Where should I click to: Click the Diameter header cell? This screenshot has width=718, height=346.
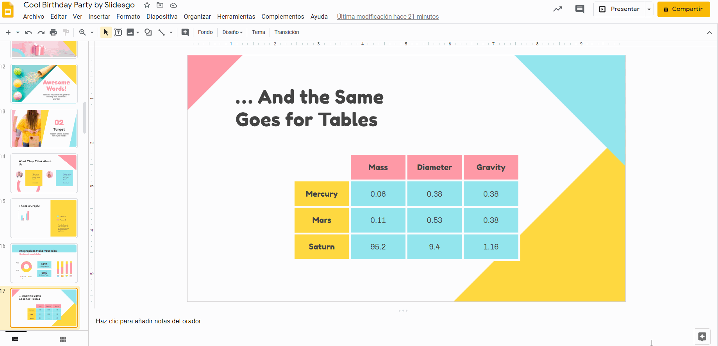434,167
